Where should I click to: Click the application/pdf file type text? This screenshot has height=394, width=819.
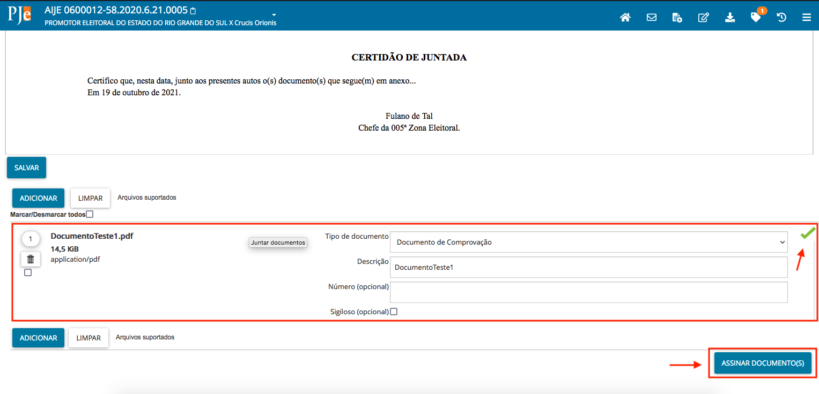[75, 259]
